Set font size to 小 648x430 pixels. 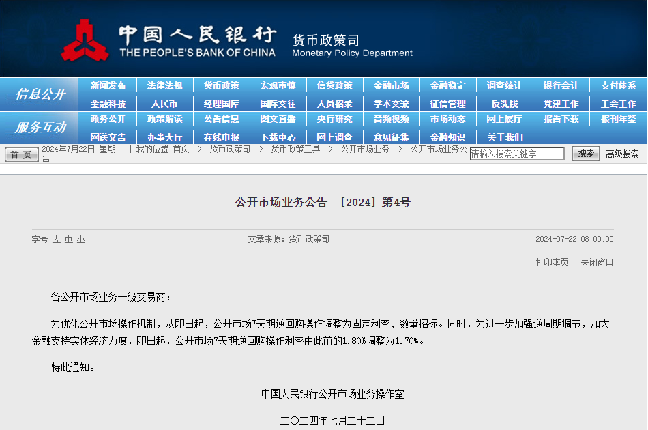(x=81, y=239)
